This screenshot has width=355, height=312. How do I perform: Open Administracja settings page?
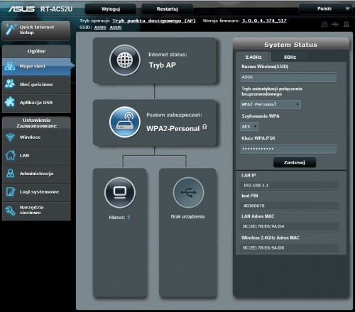point(36,174)
